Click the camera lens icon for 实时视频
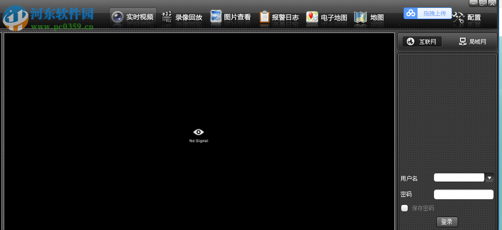502x230 pixels. coord(118,17)
